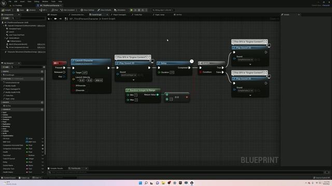This screenshot has height=186, width=332.
Task: Add a new variable with plus icon
Action: (x=42, y=110)
